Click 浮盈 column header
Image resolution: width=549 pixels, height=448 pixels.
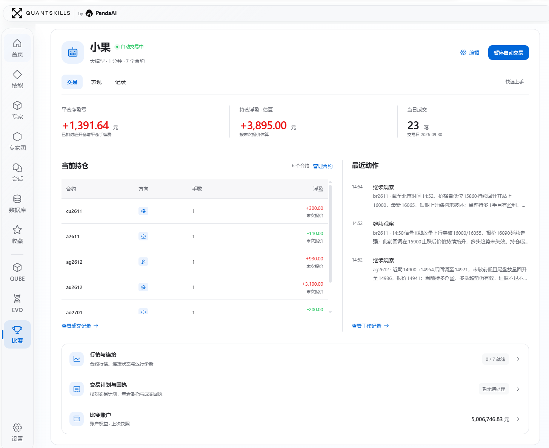tap(318, 189)
